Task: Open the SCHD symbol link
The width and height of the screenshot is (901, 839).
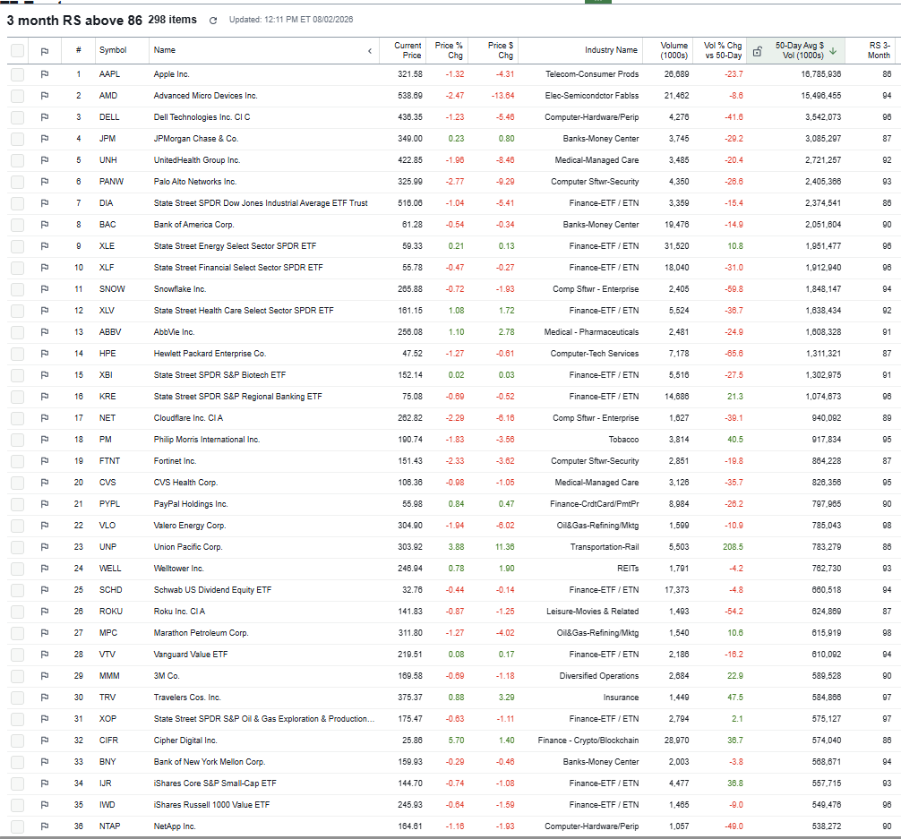Action: click(x=111, y=589)
